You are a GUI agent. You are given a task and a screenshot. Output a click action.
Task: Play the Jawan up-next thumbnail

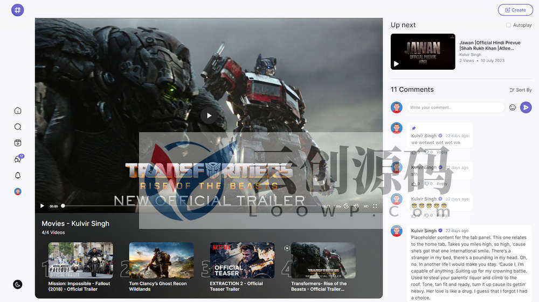coord(423,52)
